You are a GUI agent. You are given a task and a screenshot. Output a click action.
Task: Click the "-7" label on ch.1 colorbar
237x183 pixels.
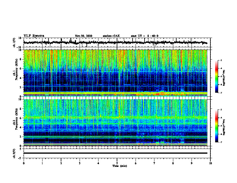[x=221, y=93]
